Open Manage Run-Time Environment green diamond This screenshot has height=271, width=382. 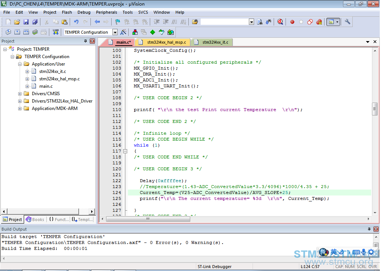pyautogui.click(x=152, y=32)
